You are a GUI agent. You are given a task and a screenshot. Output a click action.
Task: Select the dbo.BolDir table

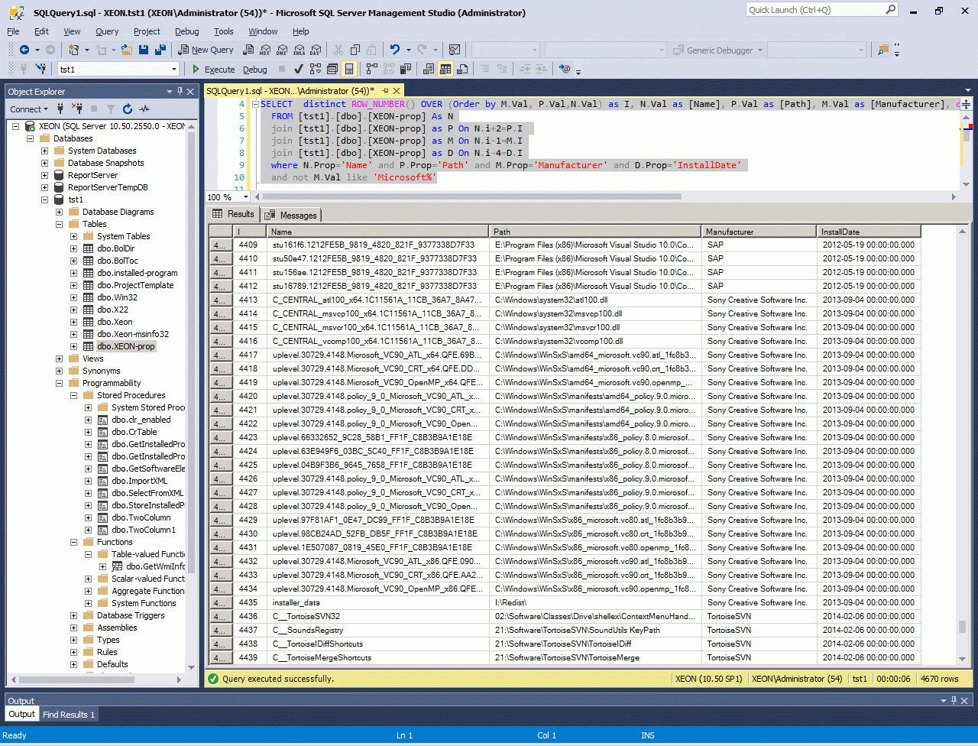(115, 248)
